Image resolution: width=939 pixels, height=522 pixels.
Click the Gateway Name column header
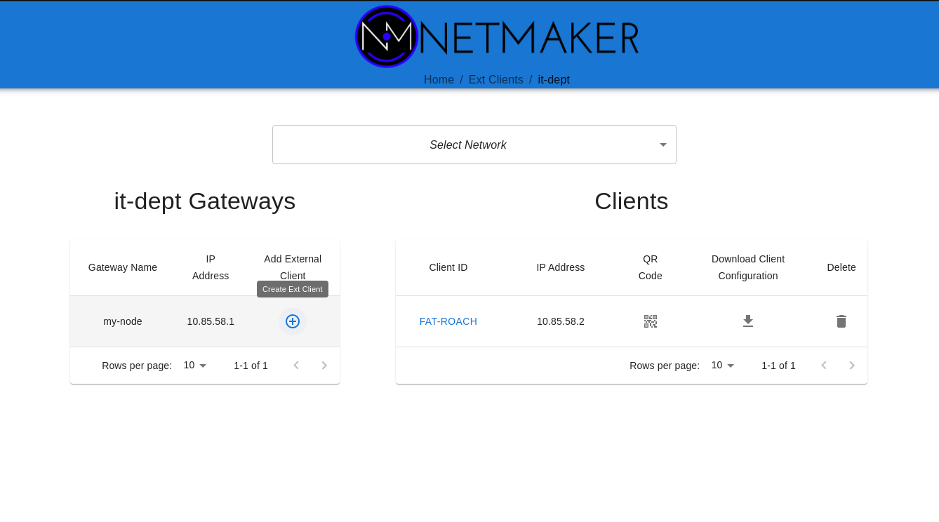(123, 267)
